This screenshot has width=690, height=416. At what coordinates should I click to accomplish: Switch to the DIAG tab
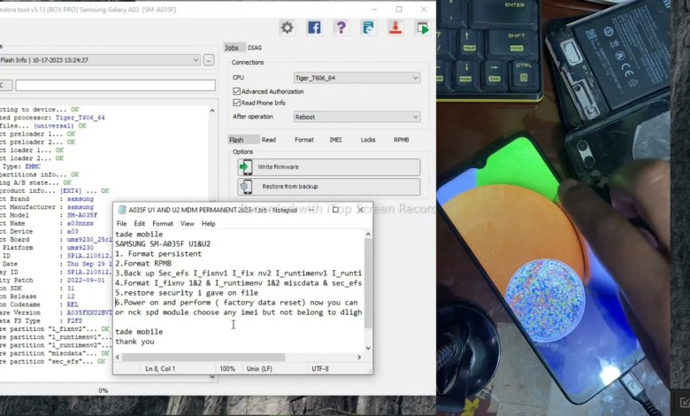pos(255,48)
